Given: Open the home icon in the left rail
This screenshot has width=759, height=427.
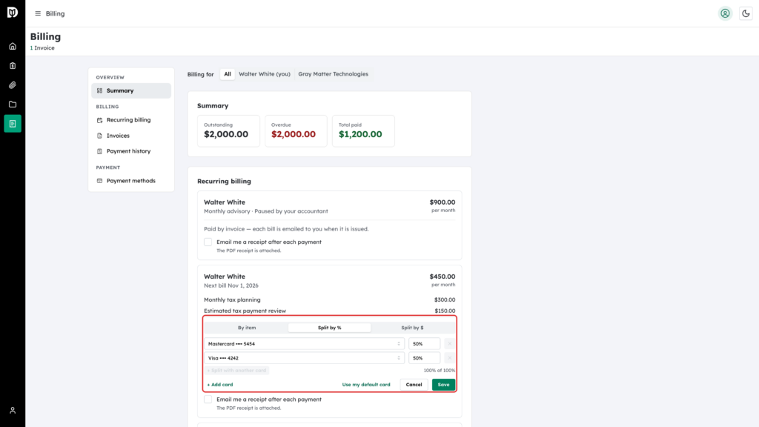Looking at the screenshot, I should [13, 47].
